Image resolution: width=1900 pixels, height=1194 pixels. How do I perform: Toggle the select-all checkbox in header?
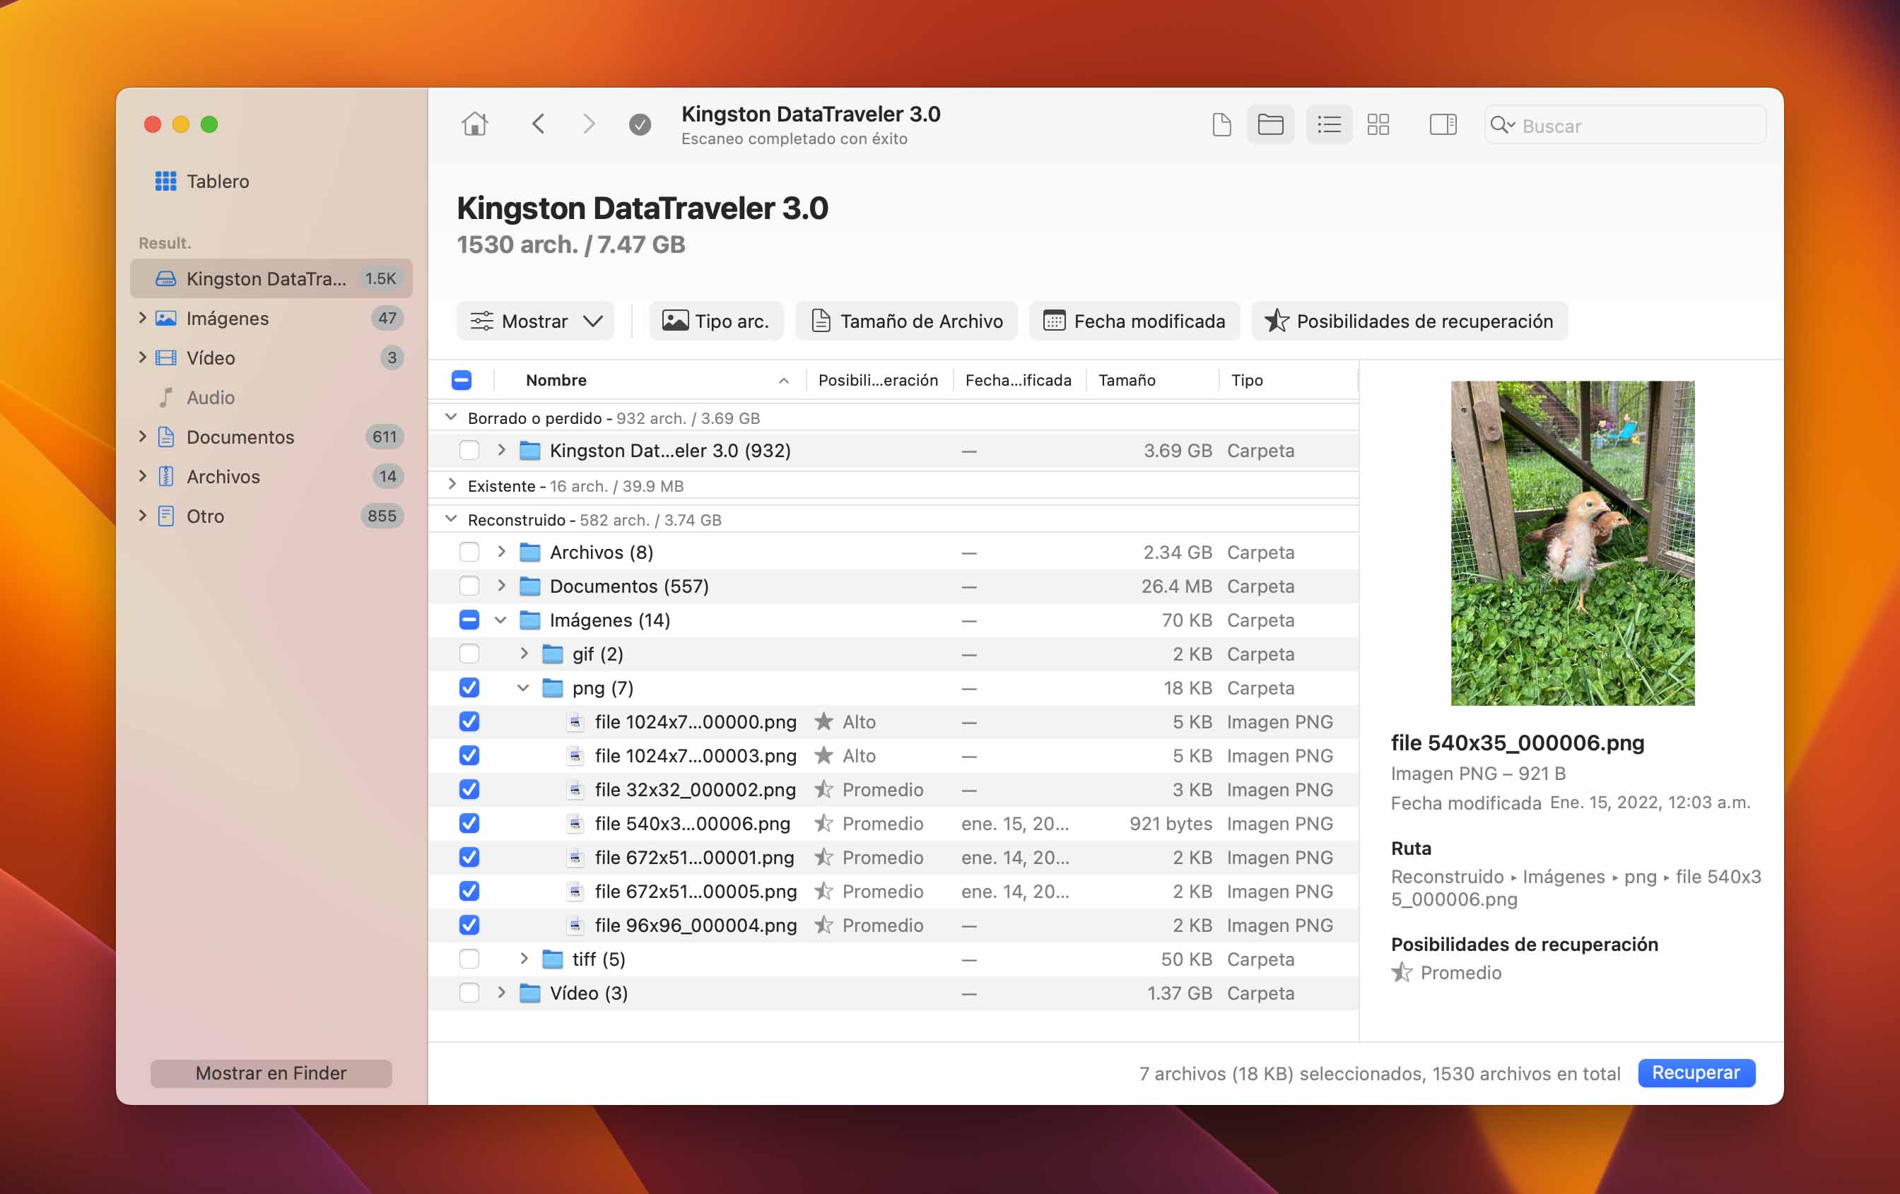[x=462, y=380]
